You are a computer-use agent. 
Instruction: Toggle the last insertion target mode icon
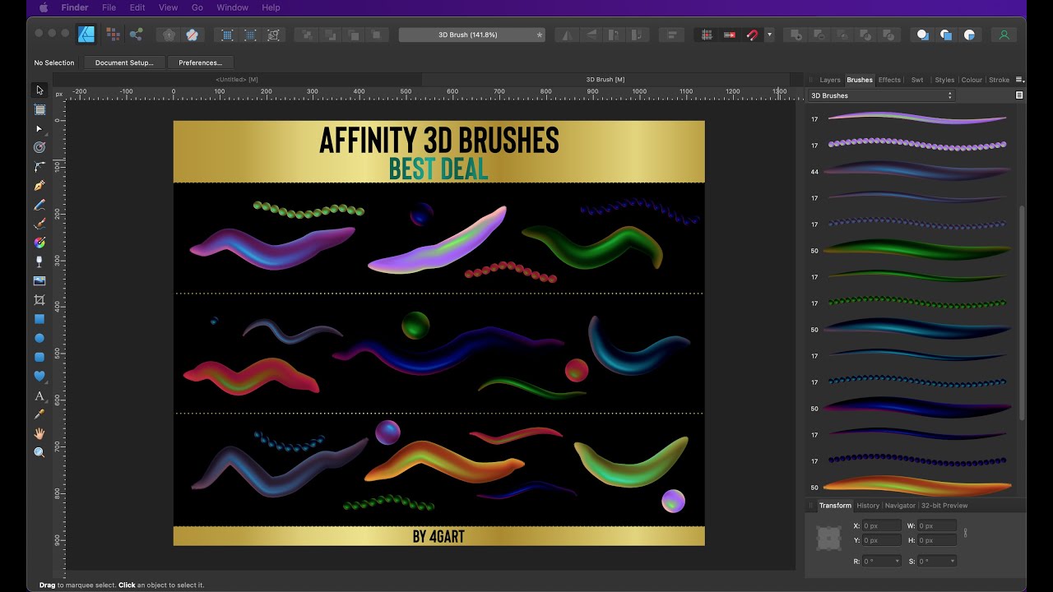pos(969,35)
